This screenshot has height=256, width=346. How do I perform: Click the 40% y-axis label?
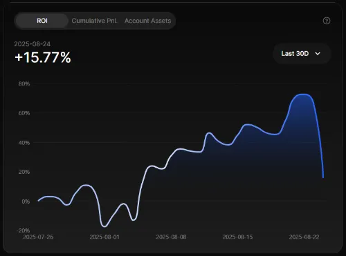pyautogui.click(x=24, y=143)
